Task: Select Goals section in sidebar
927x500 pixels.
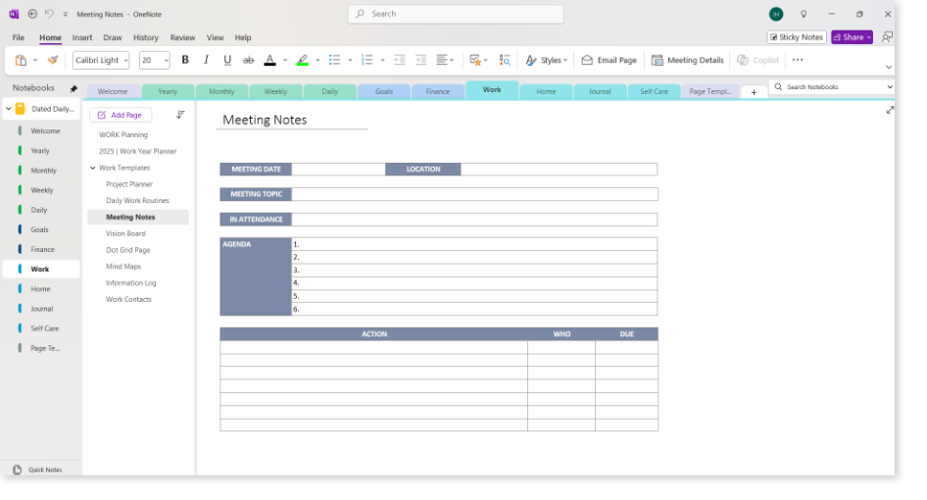Action: tap(41, 229)
